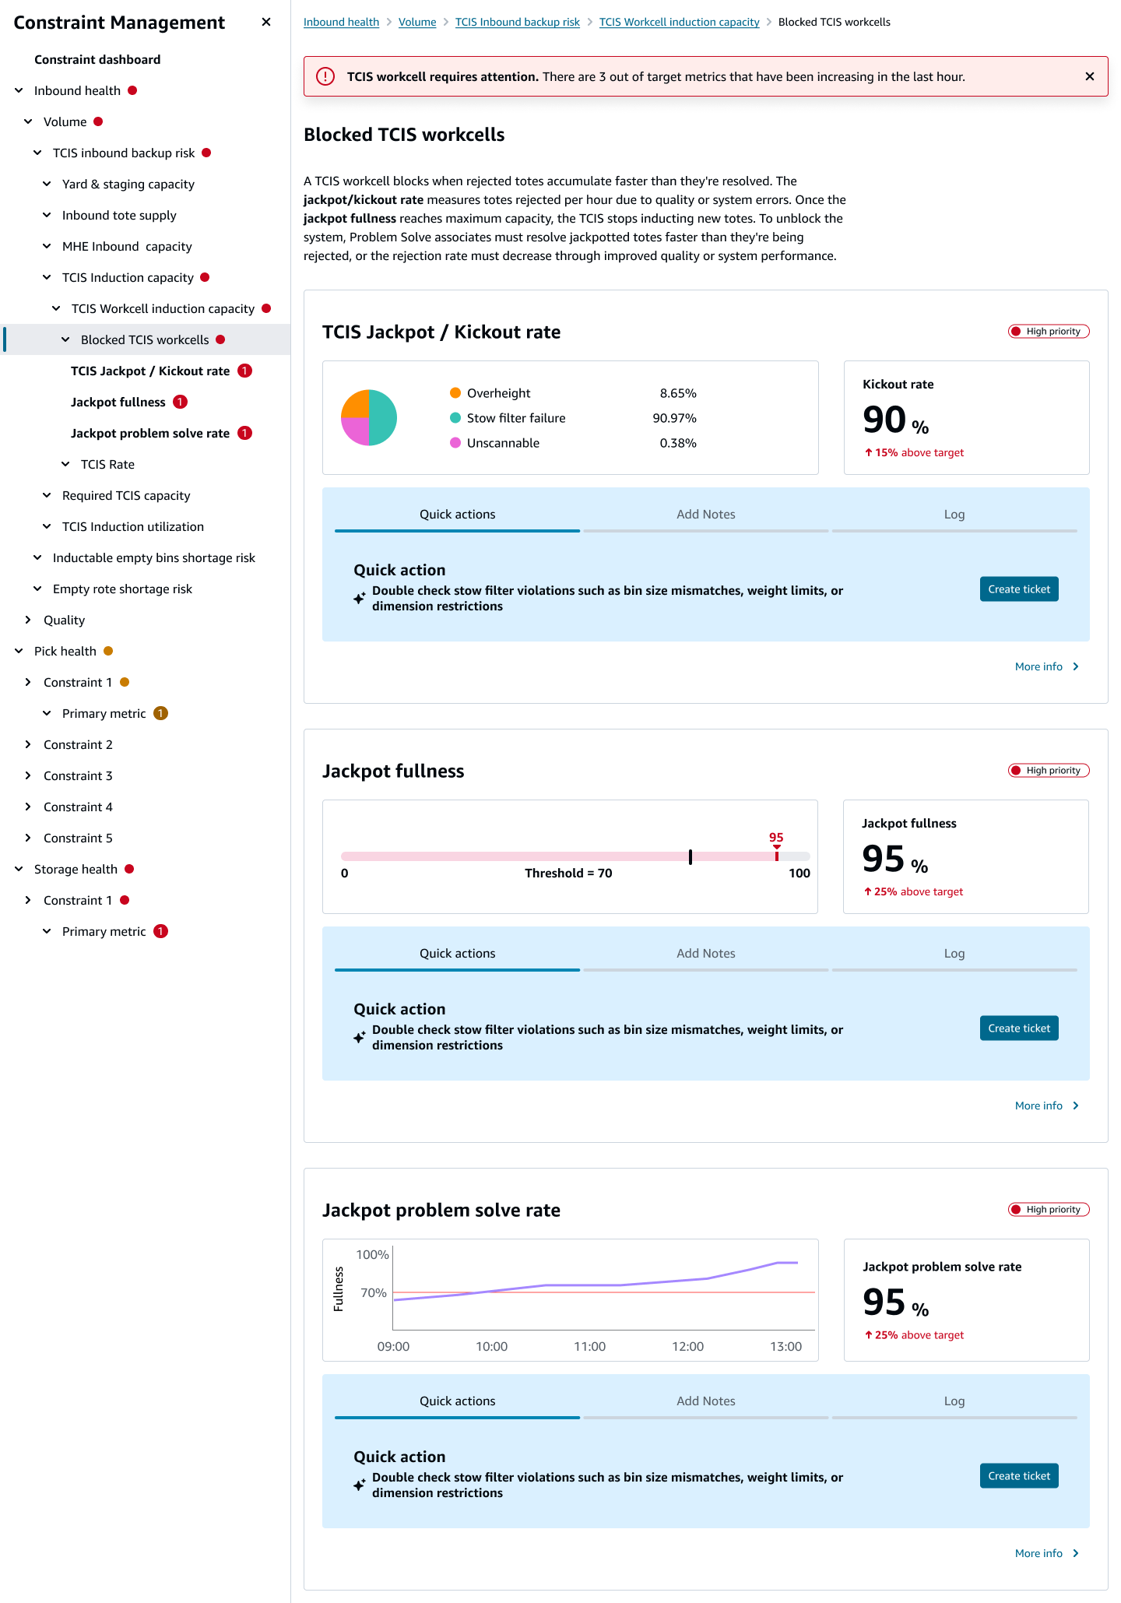Image resolution: width=1121 pixels, height=1603 pixels.
Task: Click the red badge next to Jackpot fullness in sidebar
Action: point(180,402)
